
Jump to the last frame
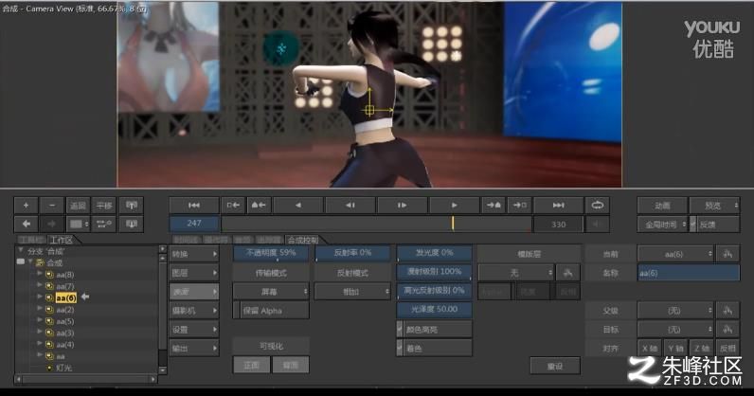(558, 206)
